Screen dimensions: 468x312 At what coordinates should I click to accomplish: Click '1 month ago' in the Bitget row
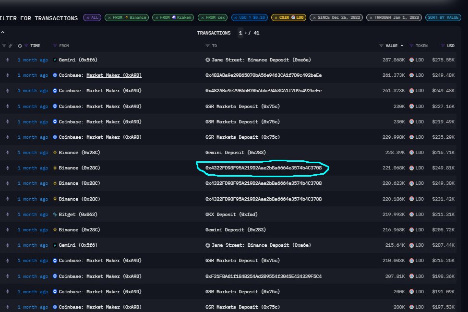33,215
